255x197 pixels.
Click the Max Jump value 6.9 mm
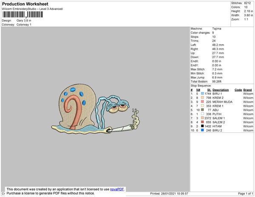[217, 77]
